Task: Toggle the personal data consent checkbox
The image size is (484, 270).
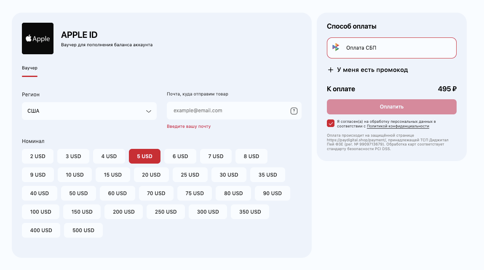Action: 331,123
